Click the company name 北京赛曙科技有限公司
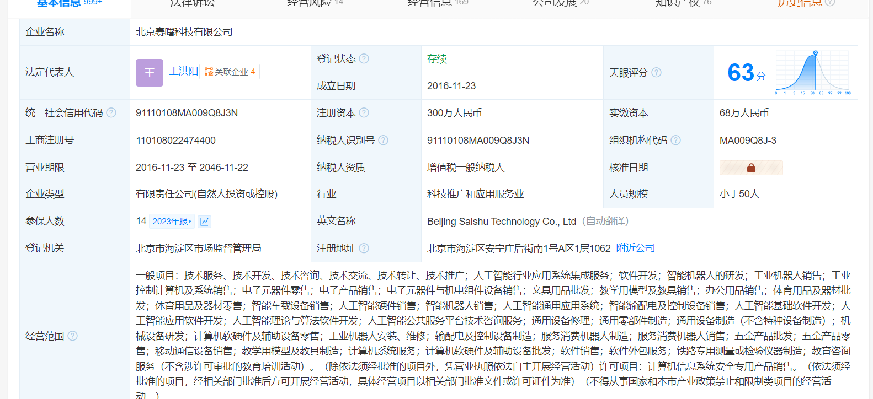The height and width of the screenshot is (399, 873). [184, 32]
